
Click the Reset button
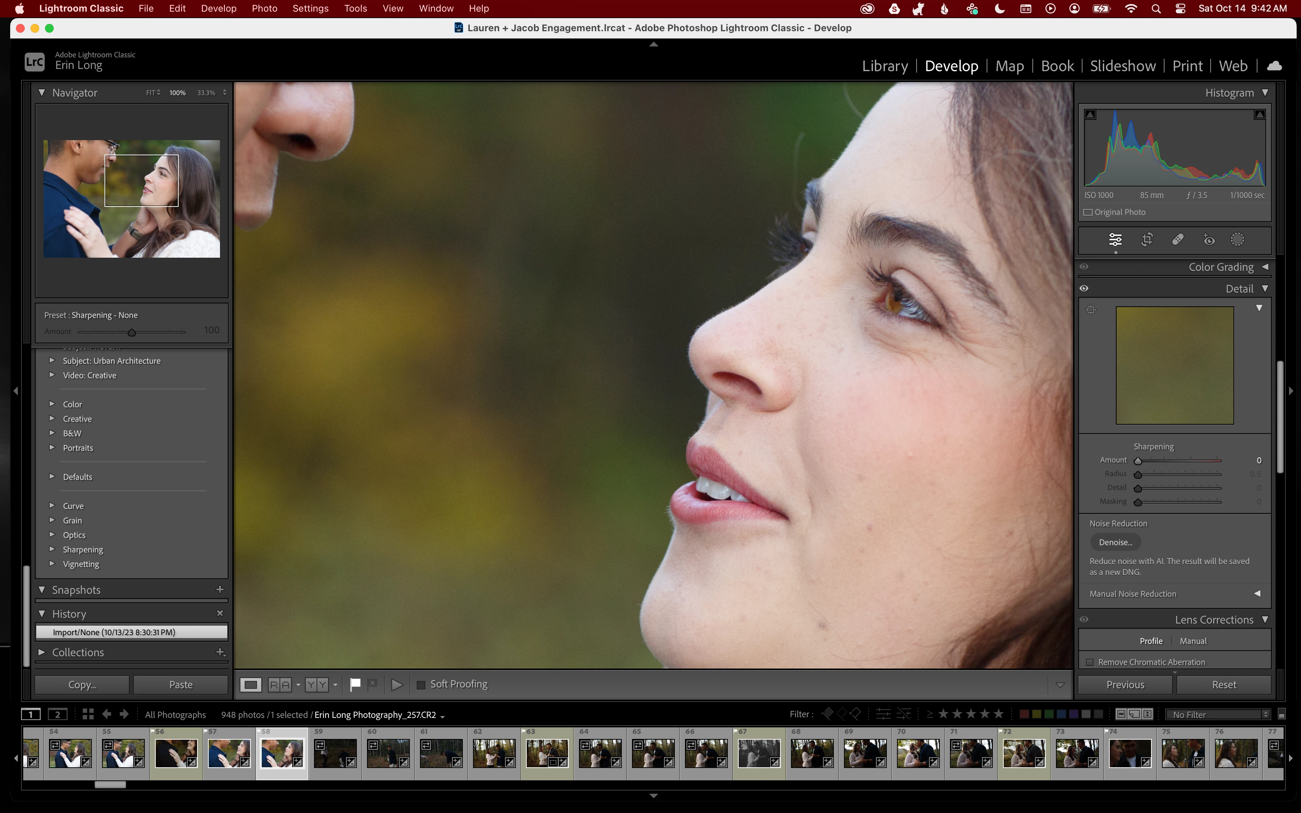(1224, 685)
